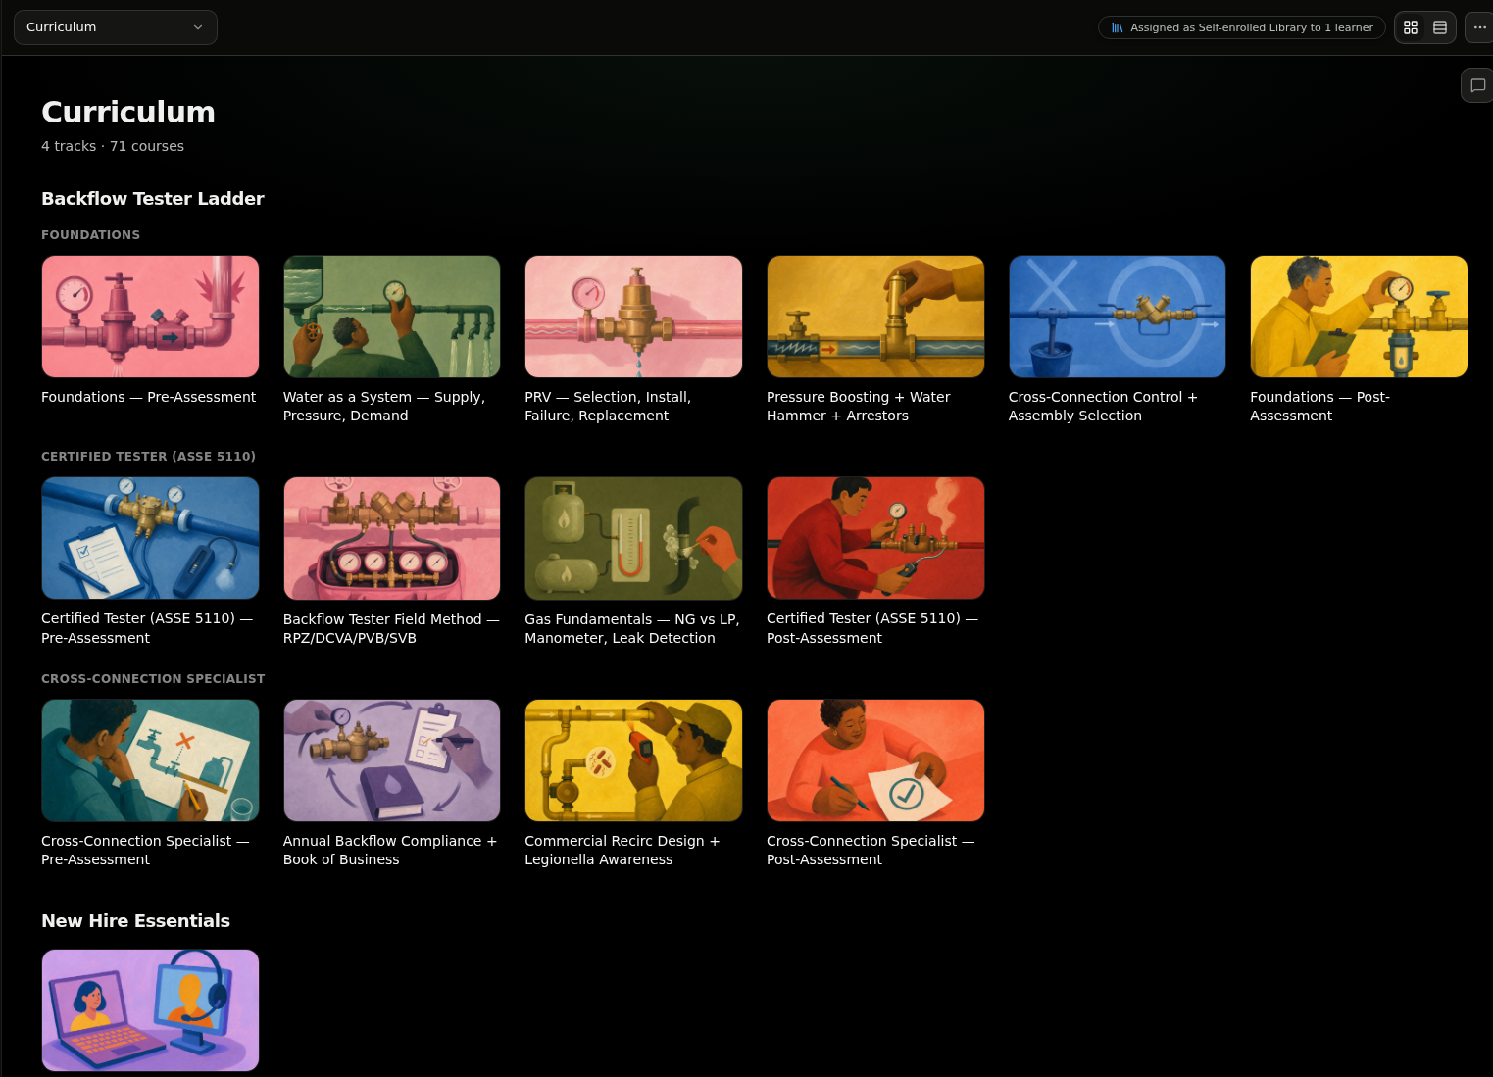Switch to grid view layout
Viewport: 1493px width, 1077px height.
coord(1411,27)
